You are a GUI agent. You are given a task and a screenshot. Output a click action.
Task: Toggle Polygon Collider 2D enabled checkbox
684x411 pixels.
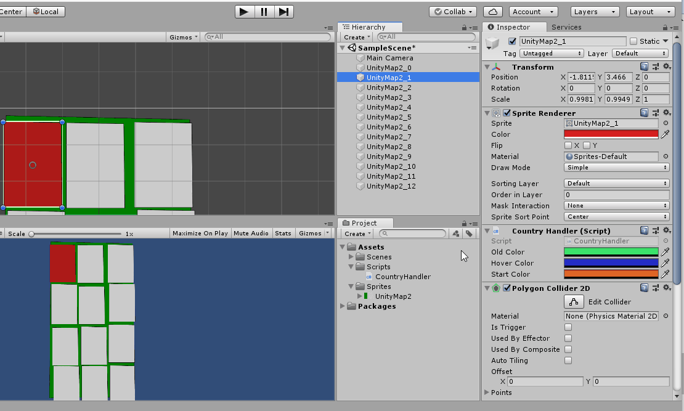(x=507, y=288)
